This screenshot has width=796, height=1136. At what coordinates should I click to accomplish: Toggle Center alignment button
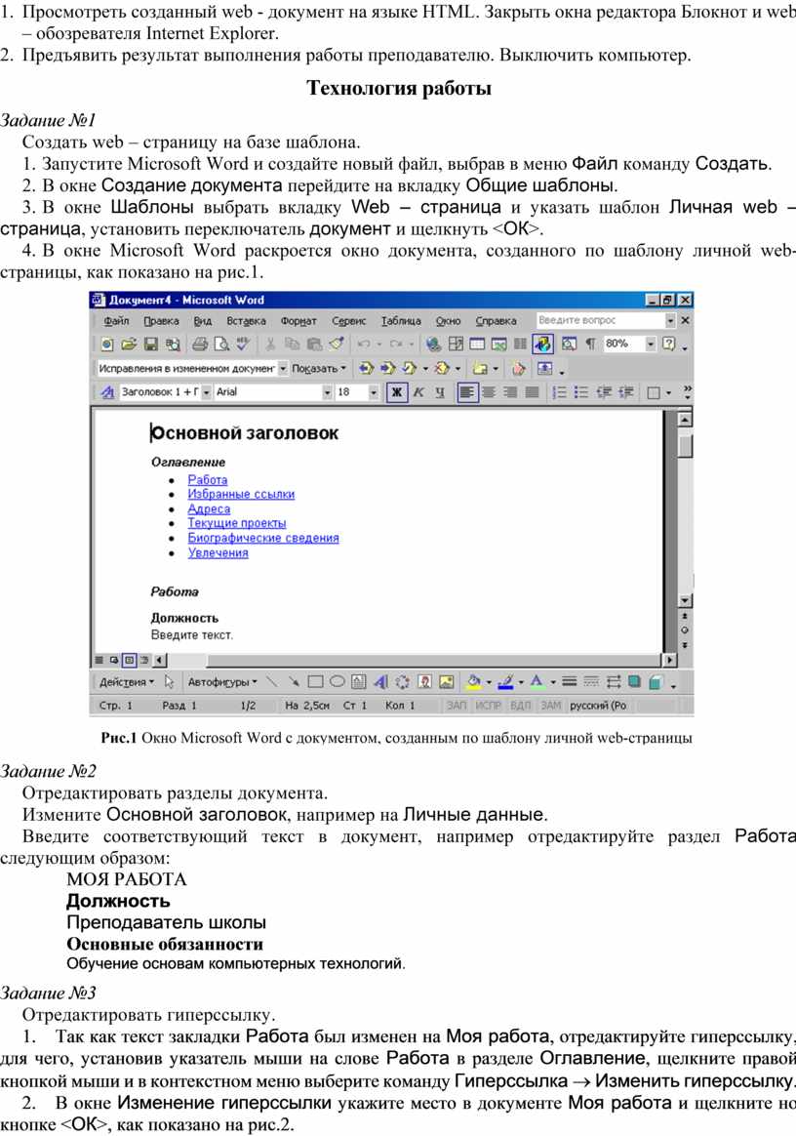point(489,392)
